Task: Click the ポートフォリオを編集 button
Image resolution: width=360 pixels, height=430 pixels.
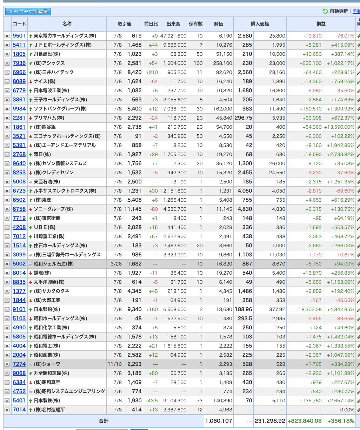Action: pos(28,12)
